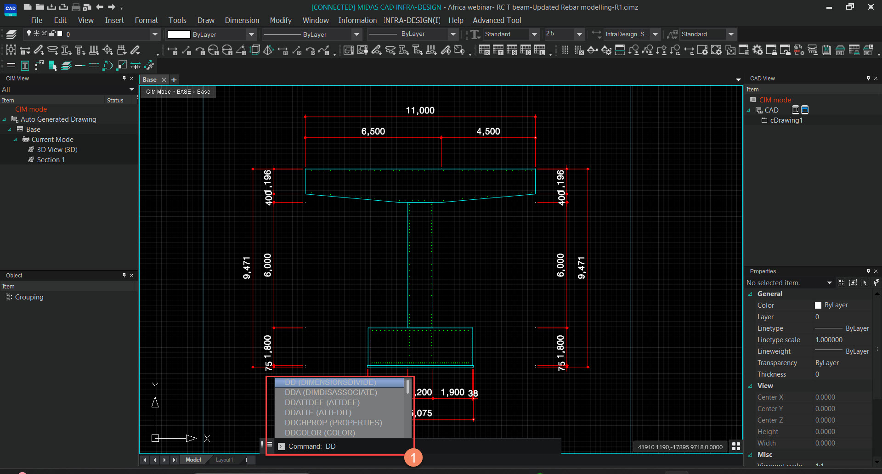Click the table icon labeled L
This screenshot has width=882, height=474.
pyautogui.click(x=540, y=50)
